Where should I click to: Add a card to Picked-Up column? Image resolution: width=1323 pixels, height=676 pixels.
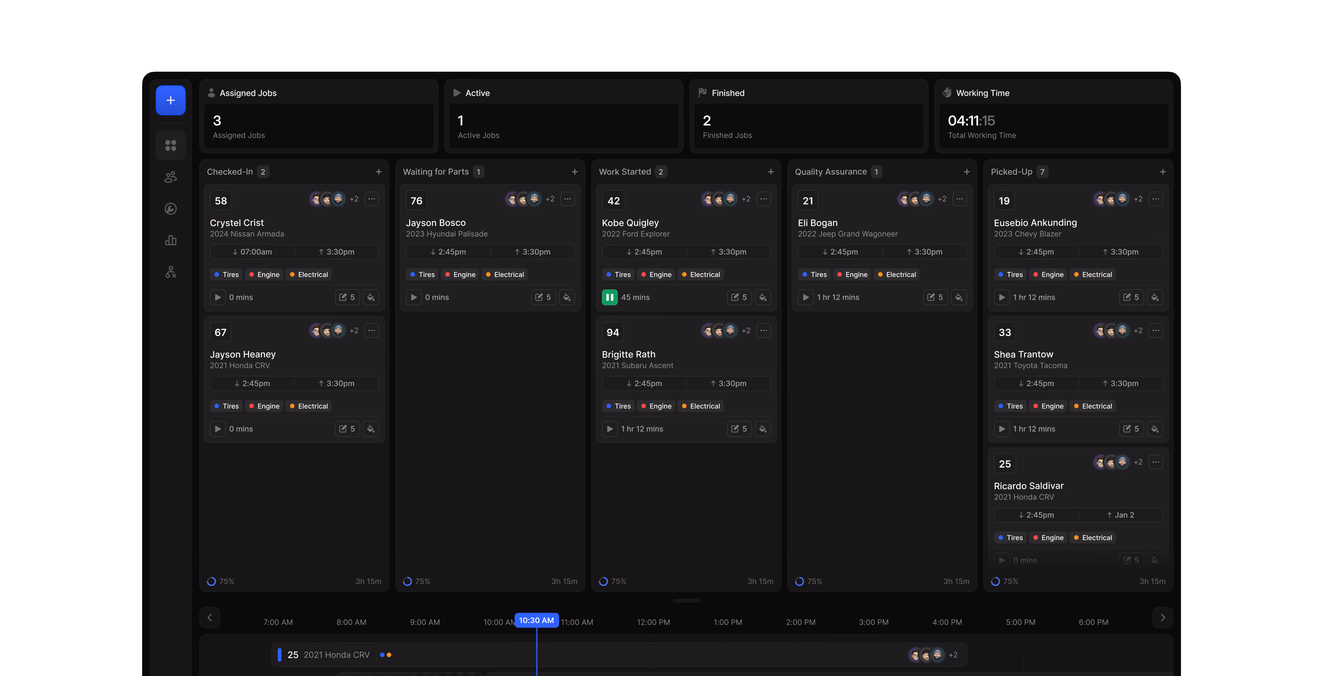(1163, 172)
